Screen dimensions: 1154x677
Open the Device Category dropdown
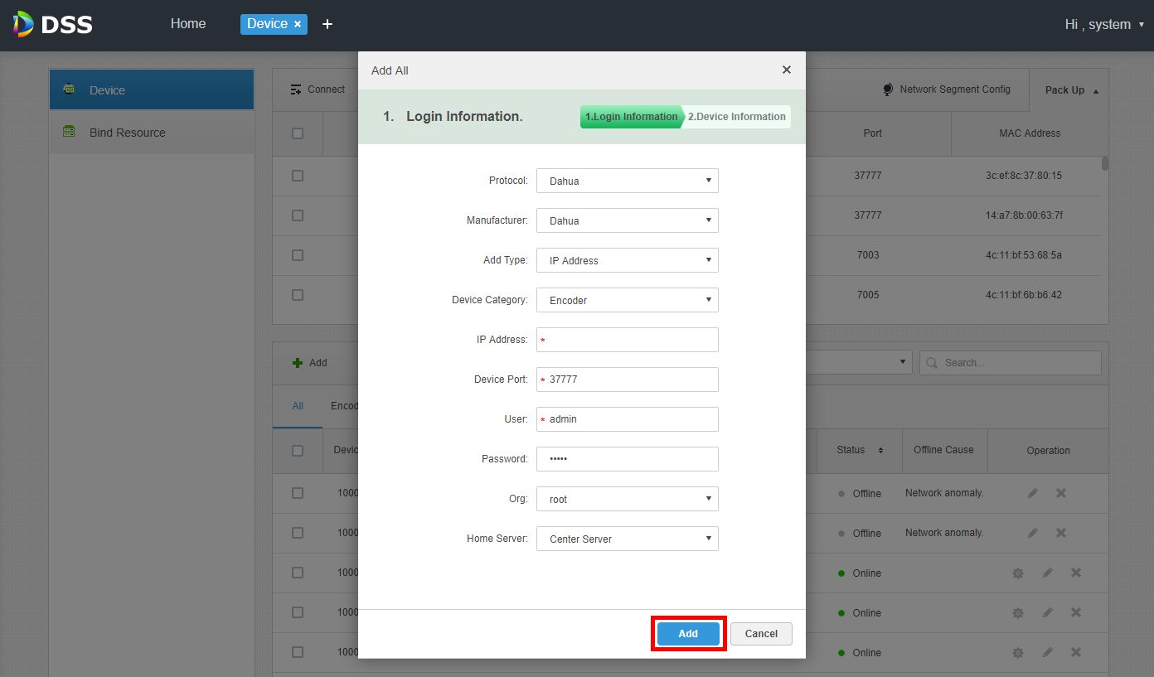[628, 300]
